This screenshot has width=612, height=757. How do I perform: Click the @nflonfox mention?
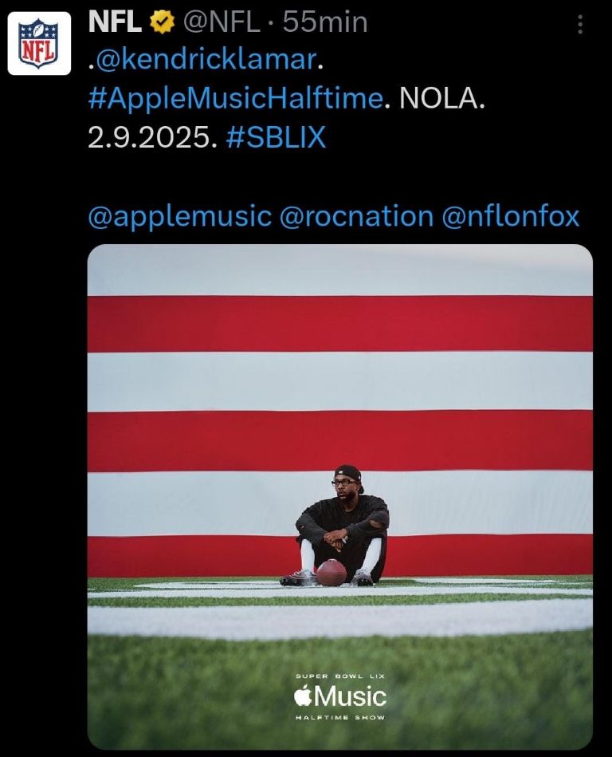pos(510,216)
